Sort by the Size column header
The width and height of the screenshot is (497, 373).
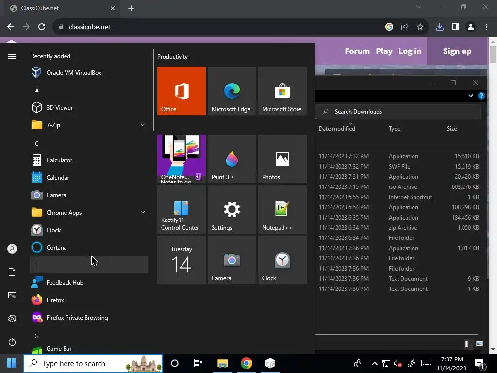point(452,129)
